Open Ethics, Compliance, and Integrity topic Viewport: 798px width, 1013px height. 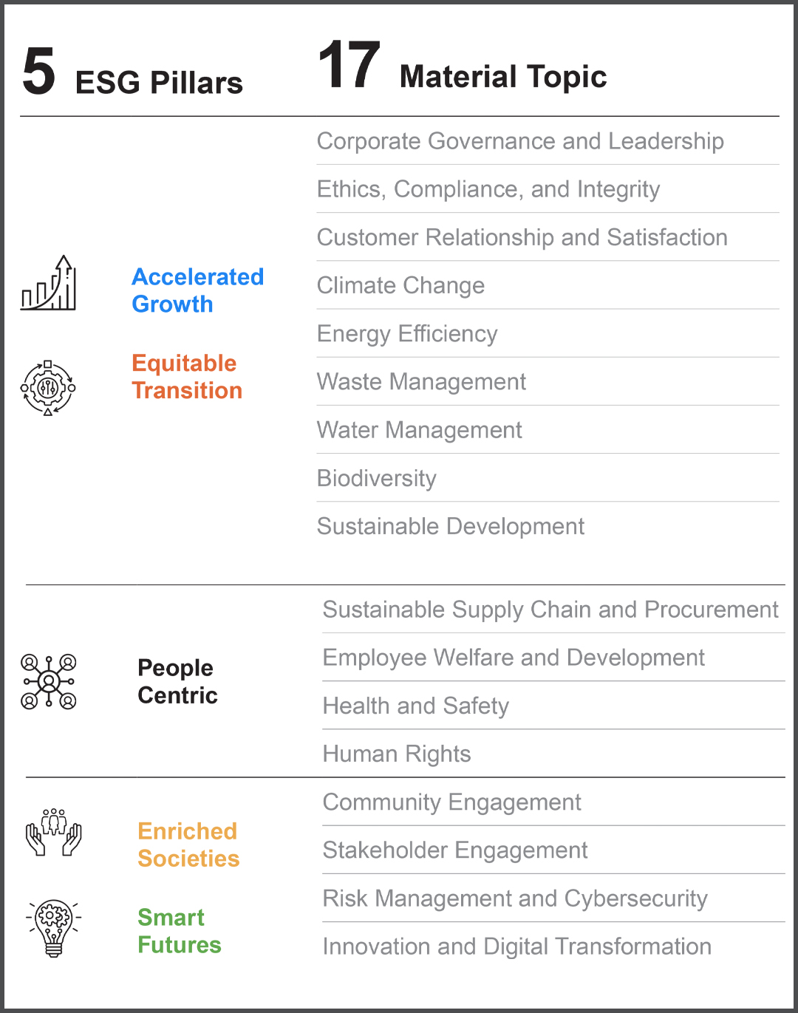(x=488, y=189)
